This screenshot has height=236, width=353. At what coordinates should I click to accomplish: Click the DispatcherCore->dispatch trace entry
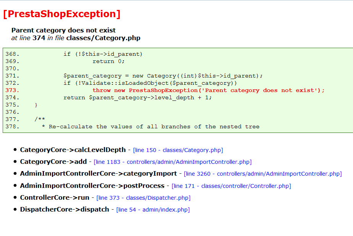(x=65, y=209)
